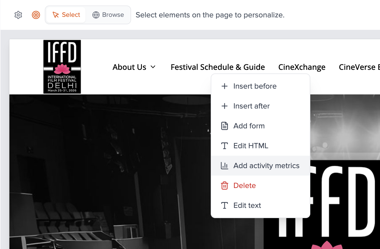This screenshot has width=380, height=249.
Task: Select Insert before in the context menu
Action: (x=255, y=86)
